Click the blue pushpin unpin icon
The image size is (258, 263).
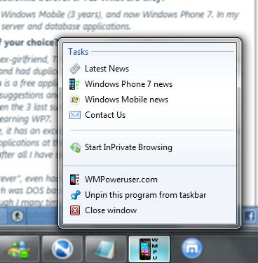[x=75, y=195]
